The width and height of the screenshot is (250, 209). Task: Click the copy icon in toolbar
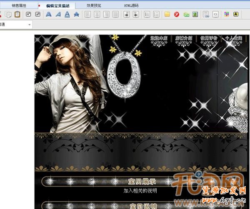coord(8,15)
